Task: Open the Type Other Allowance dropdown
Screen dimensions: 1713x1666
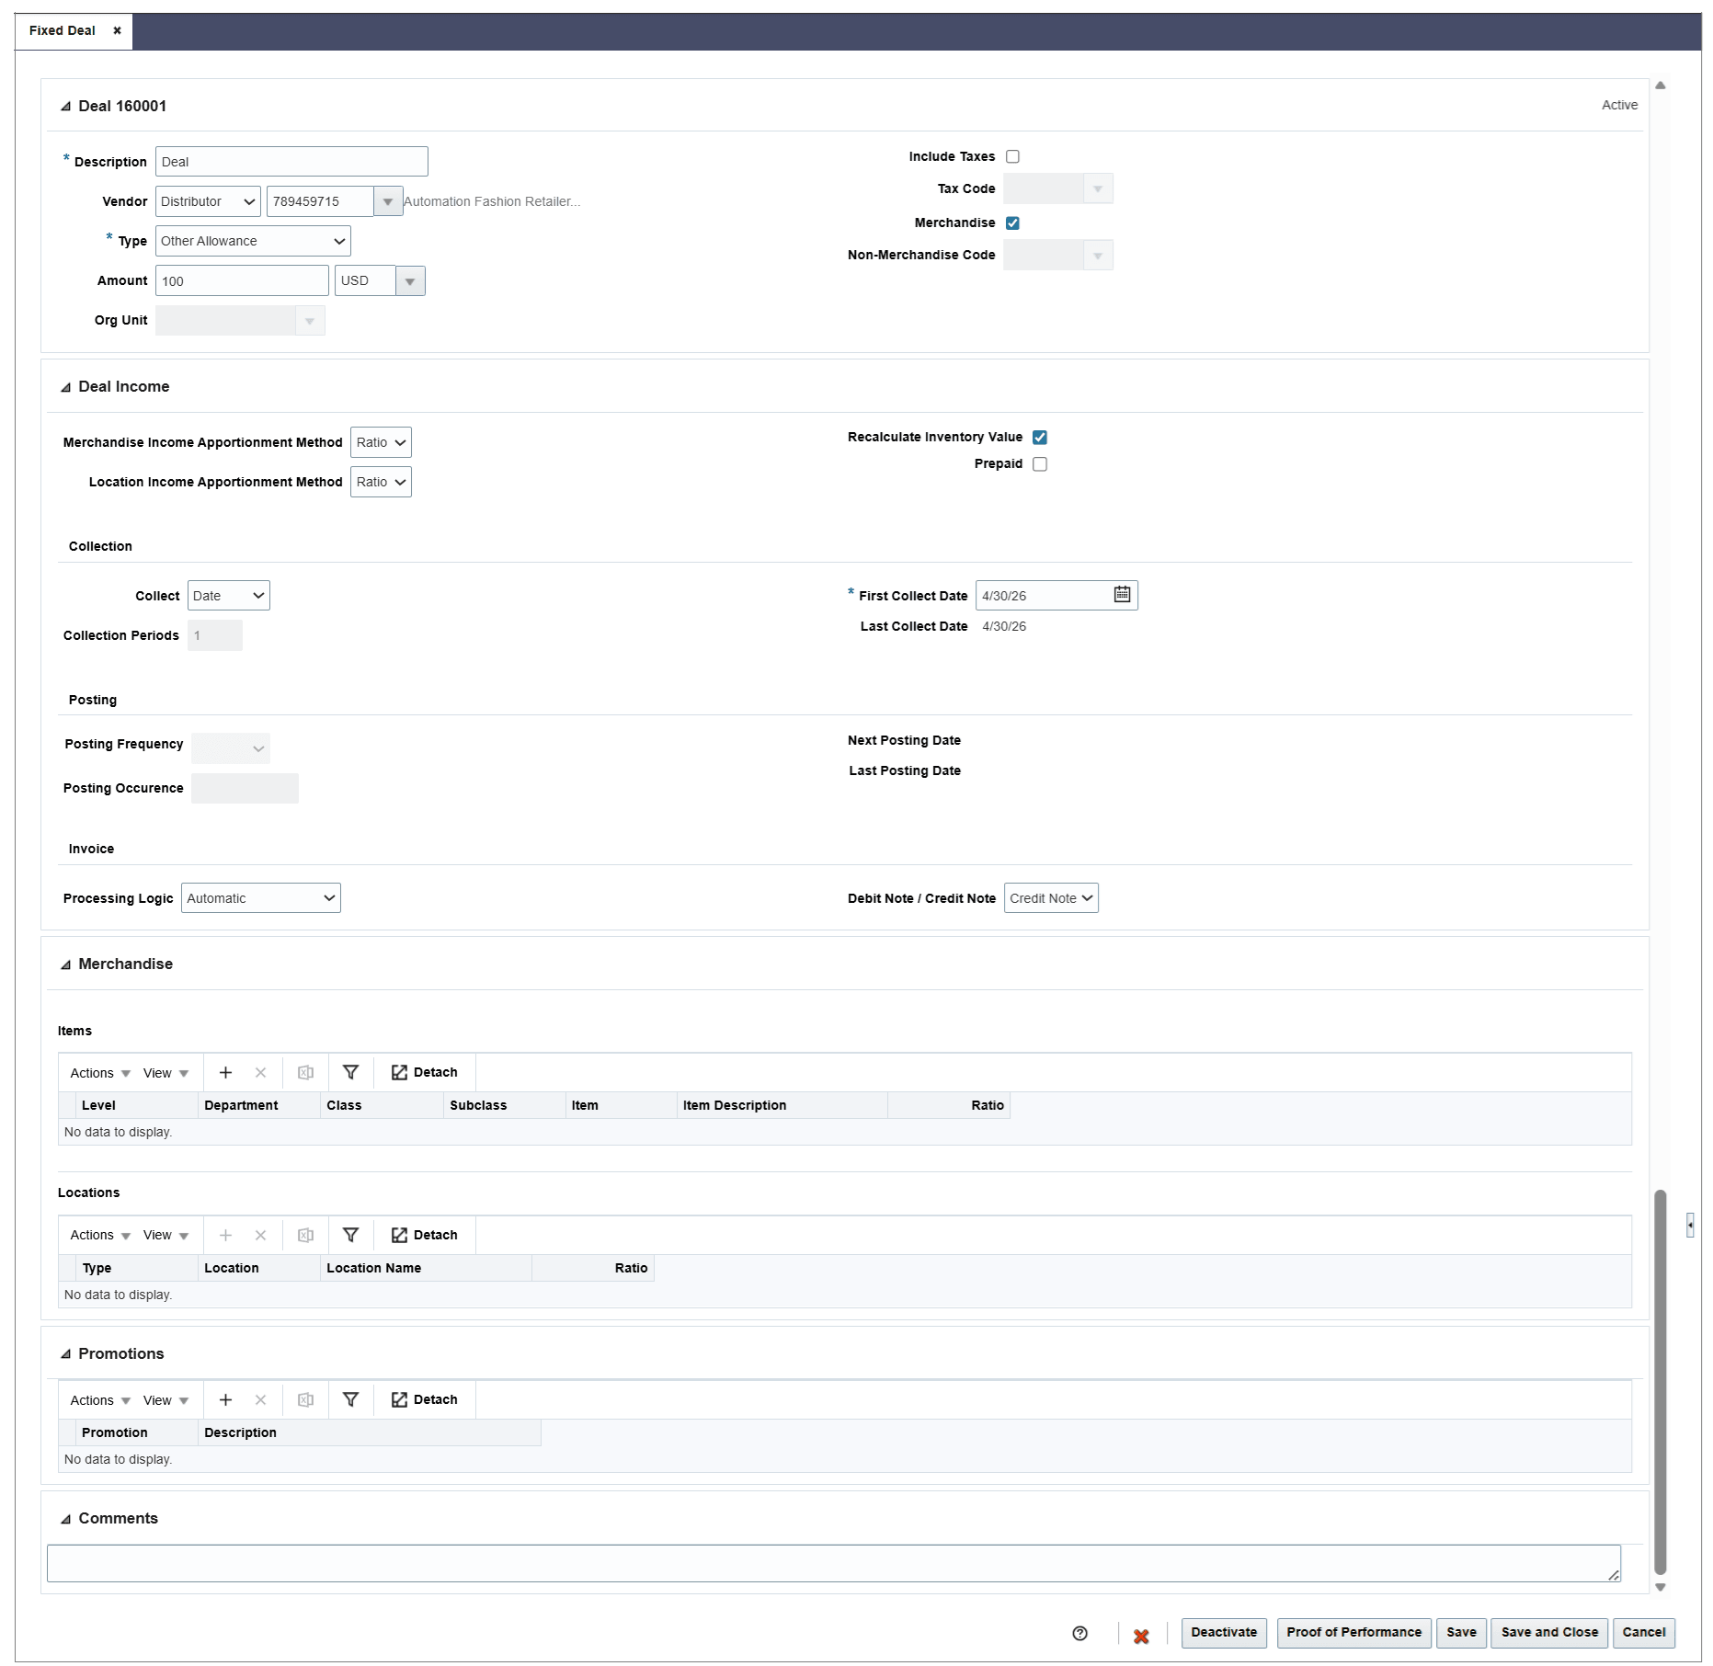Action: coord(253,241)
